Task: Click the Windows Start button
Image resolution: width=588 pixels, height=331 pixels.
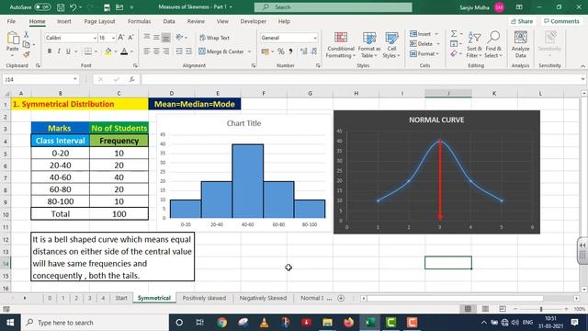Action: [10, 323]
